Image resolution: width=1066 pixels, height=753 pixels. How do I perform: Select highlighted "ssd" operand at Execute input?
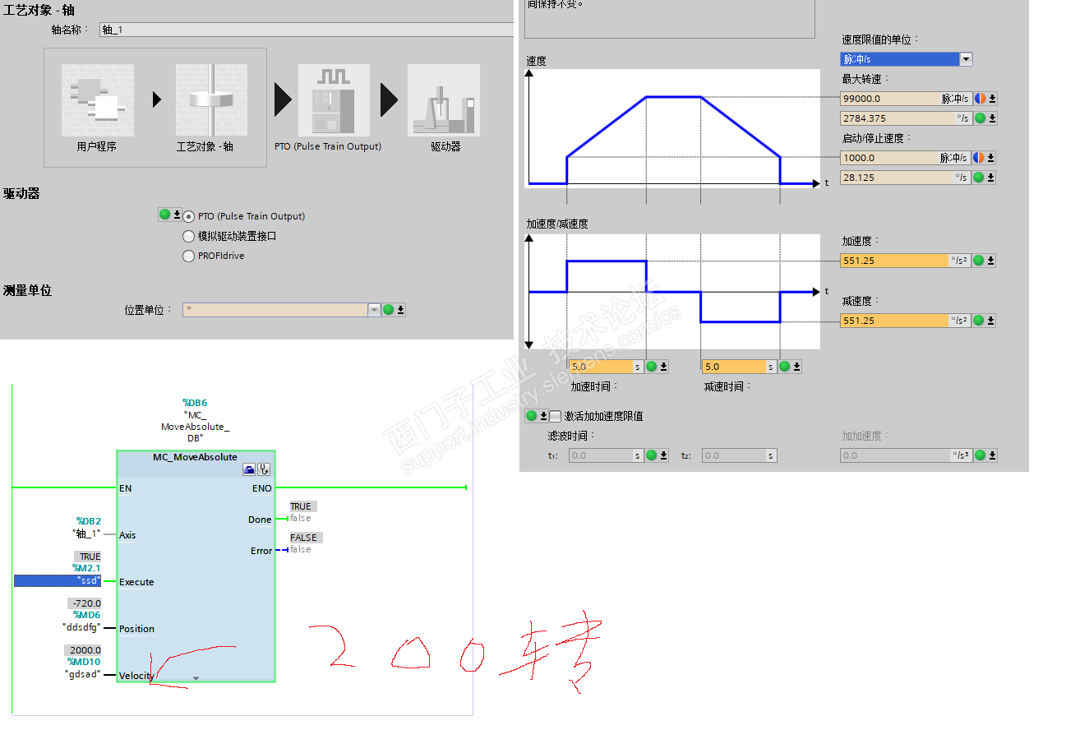(x=58, y=580)
